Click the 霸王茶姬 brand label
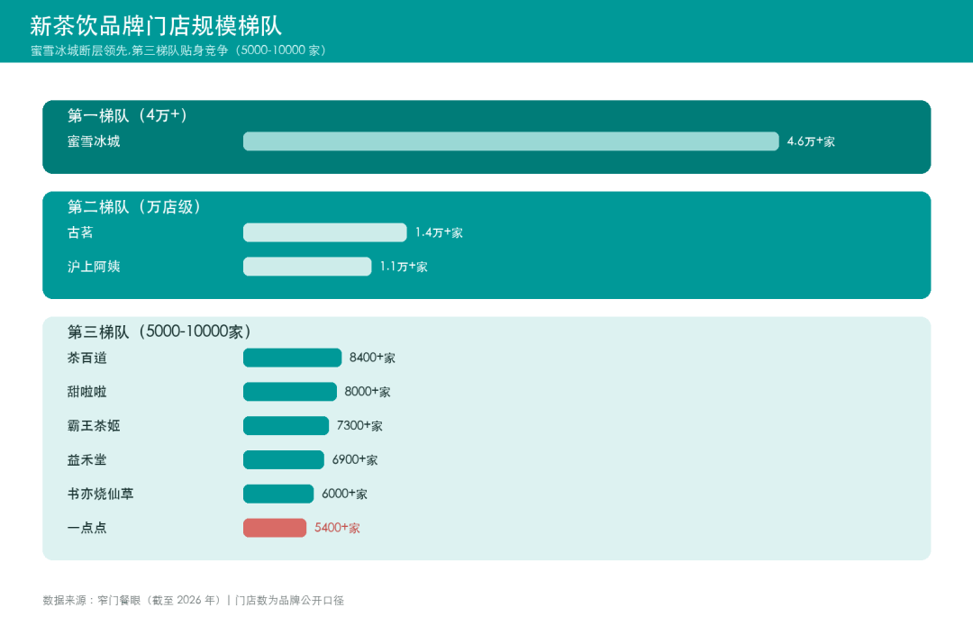This screenshot has height=626, width=973. 94,426
